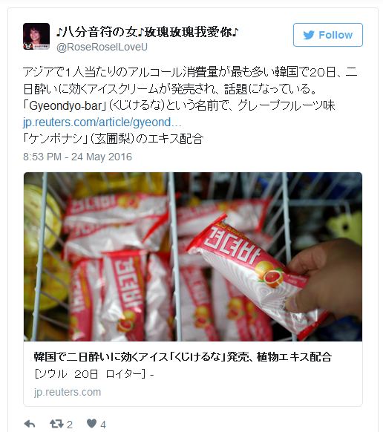Click the Twitter bird icon in Follow button
This screenshot has width=383, height=432.
(309, 35)
